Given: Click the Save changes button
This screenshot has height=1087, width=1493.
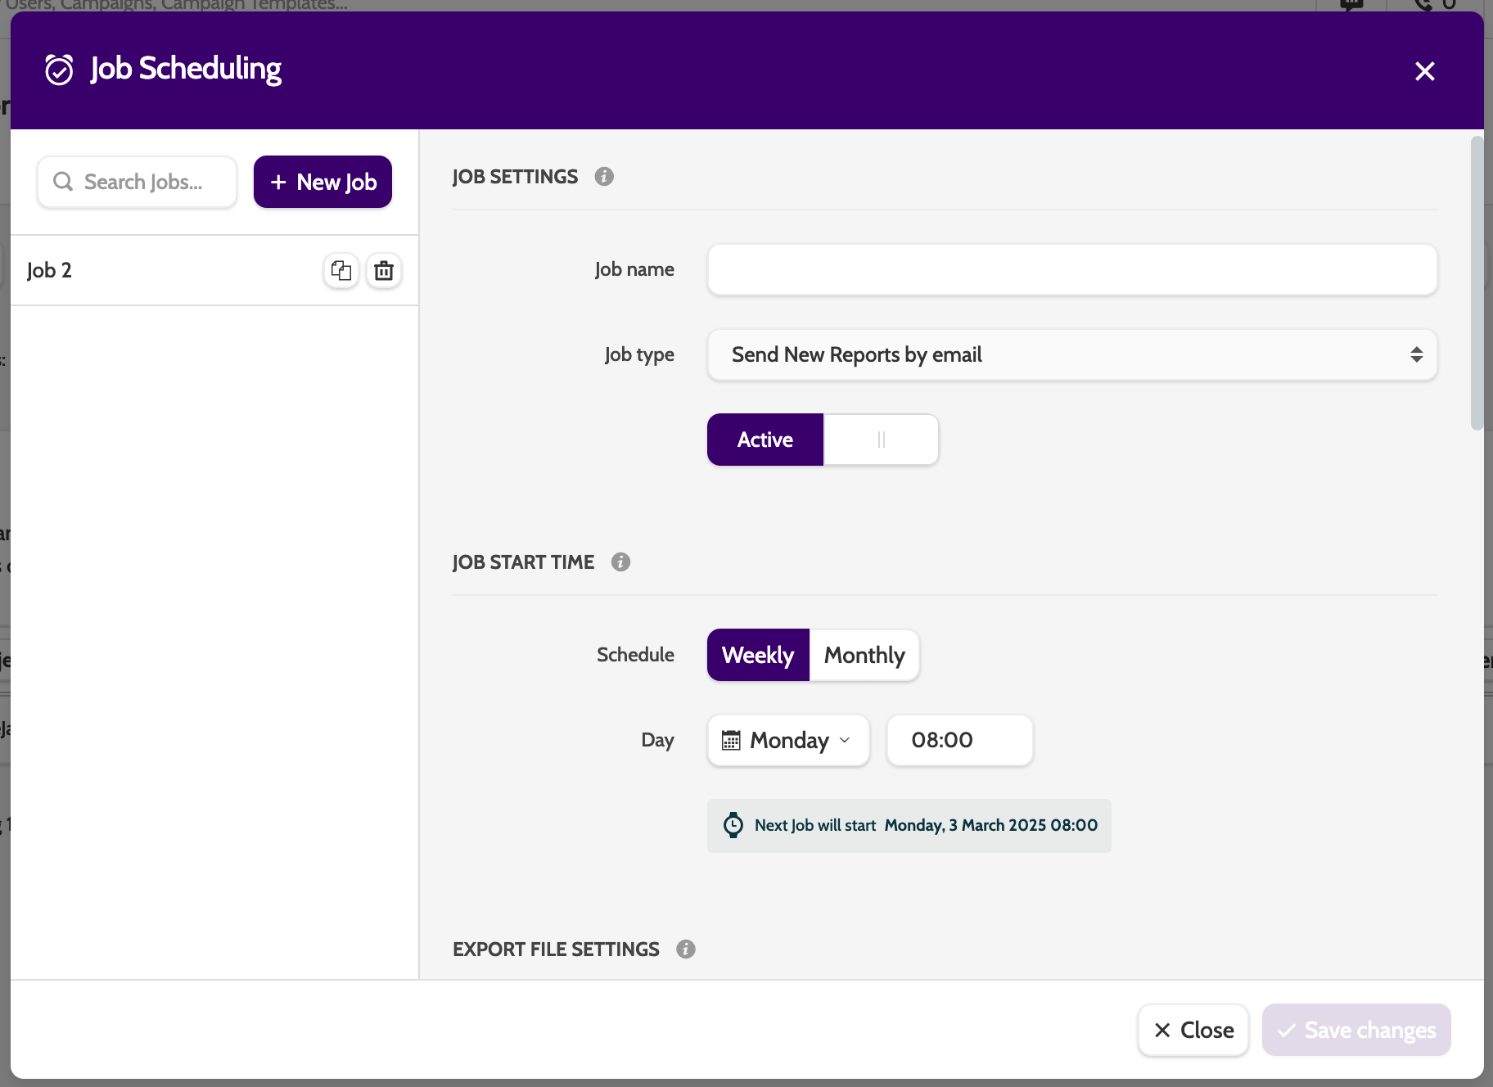Looking at the screenshot, I should click(1356, 1030).
